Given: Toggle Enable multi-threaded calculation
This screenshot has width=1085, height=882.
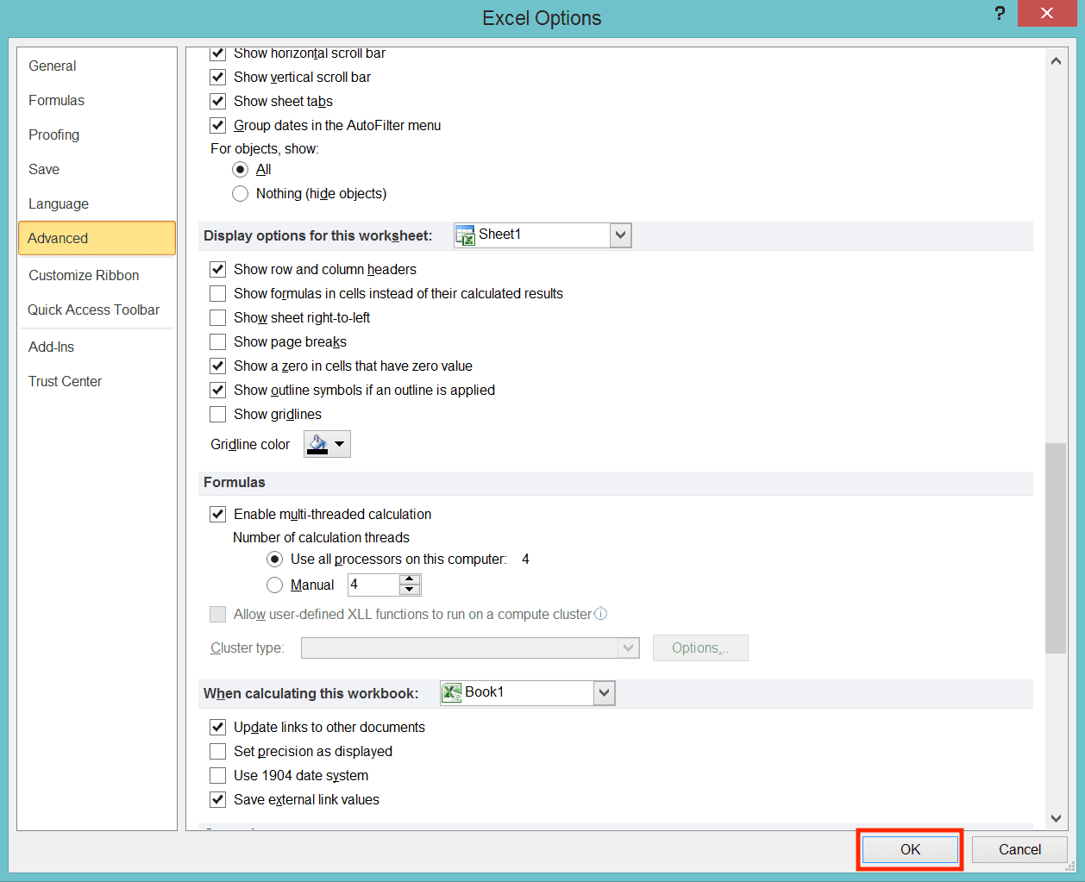Looking at the screenshot, I should pyautogui.click(x=218, y=514).
